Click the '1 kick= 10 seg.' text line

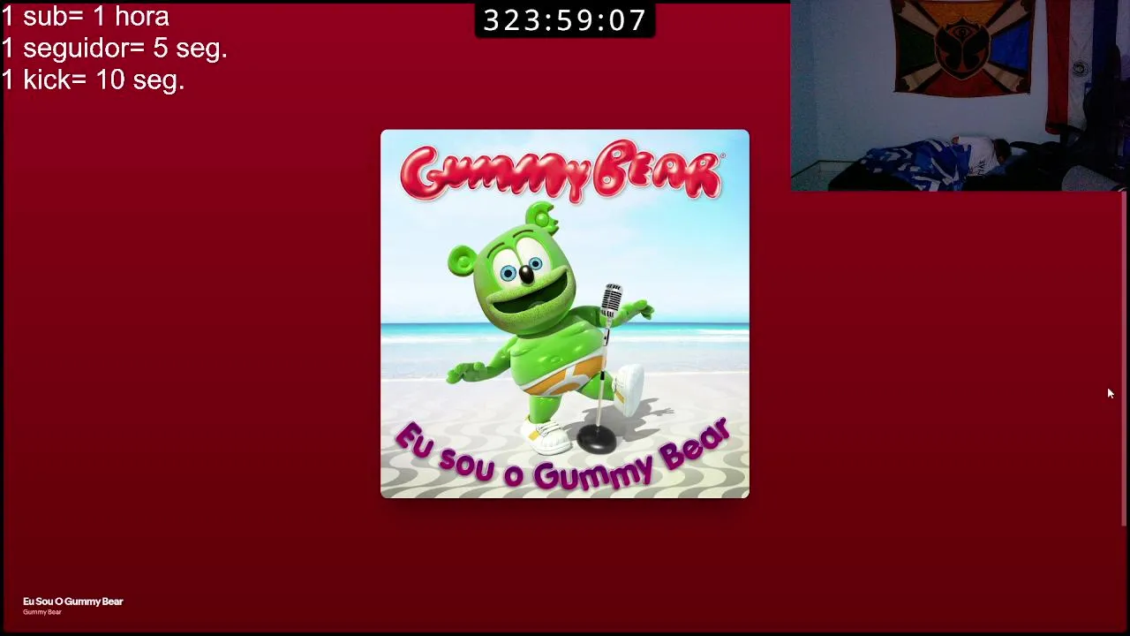click(x=93, y=79)
